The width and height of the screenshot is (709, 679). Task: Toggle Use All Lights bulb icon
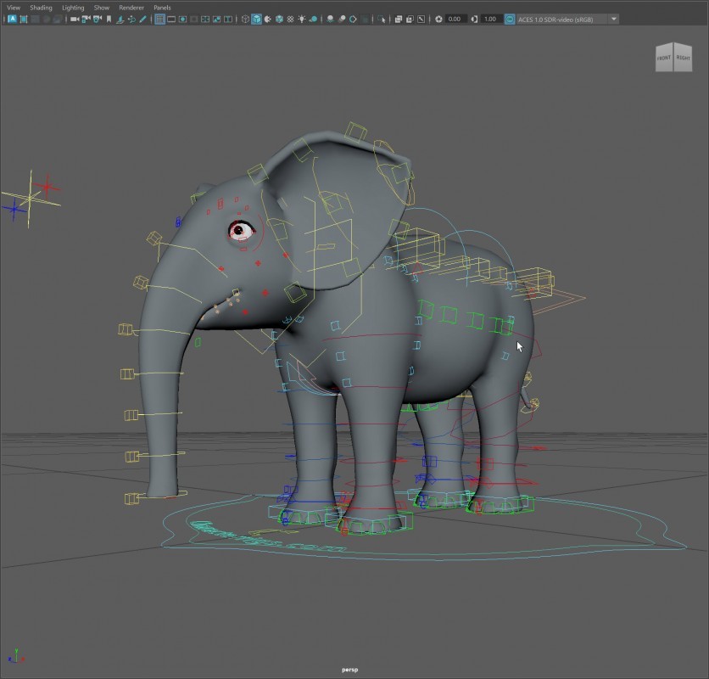coord(302,19)
